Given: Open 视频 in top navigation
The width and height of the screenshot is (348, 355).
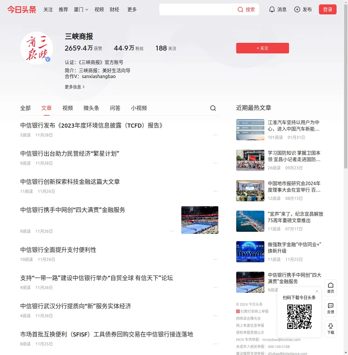Looking at the screenshot, I should click(99, 9).
